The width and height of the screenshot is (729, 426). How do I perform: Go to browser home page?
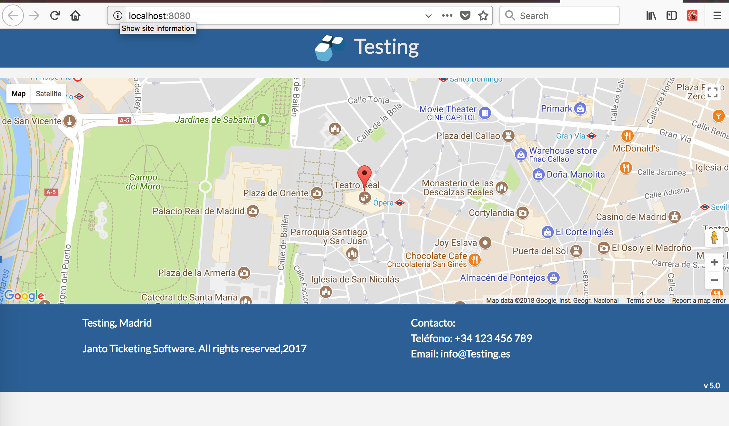click(x=75, y=15)
